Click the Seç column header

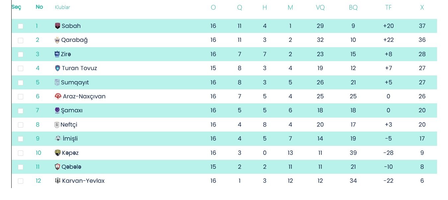pos(16,7)
